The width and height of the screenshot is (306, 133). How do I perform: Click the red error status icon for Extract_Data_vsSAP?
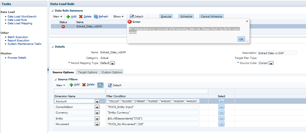(63, 27)
